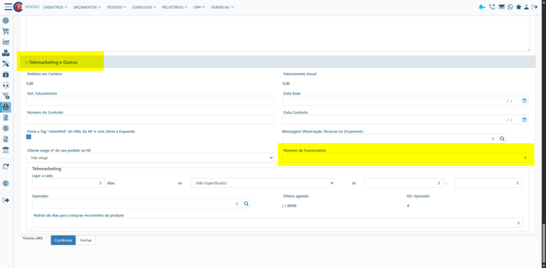This screenshot has height=268, width=546.
Task: Click the Confirmar button
Action: 63,240
